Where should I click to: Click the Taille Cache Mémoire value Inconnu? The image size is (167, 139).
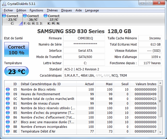coord(150,38)
